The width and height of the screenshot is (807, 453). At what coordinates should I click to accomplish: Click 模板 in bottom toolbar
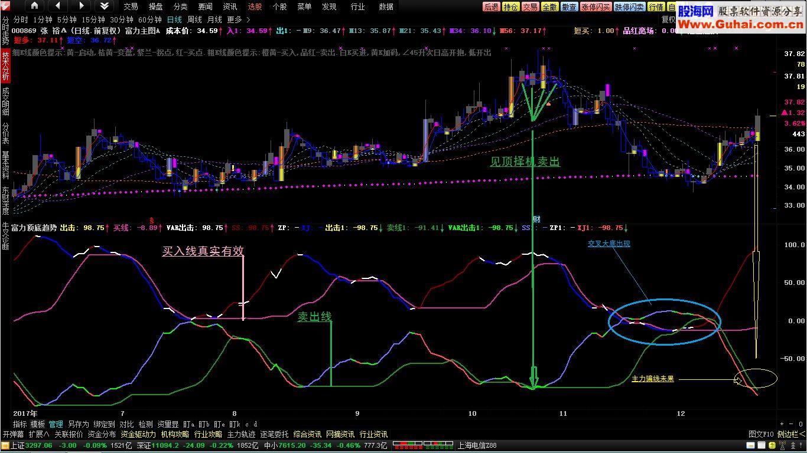(x=37, y=424)
